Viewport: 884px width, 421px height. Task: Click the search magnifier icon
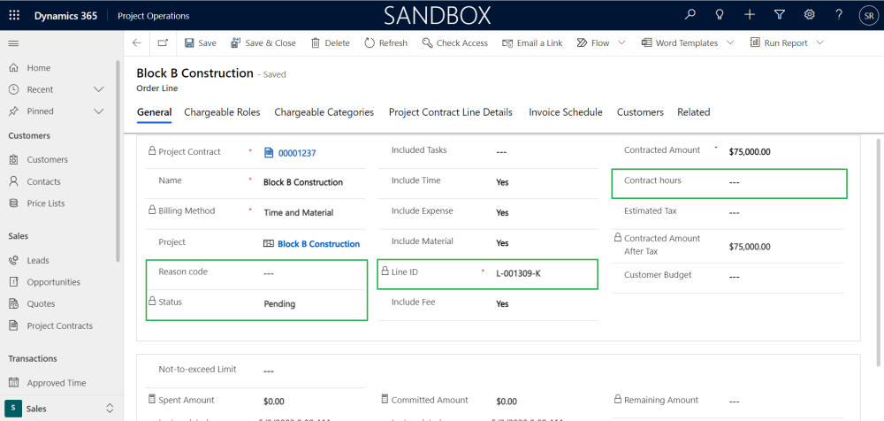pos(690,15)
